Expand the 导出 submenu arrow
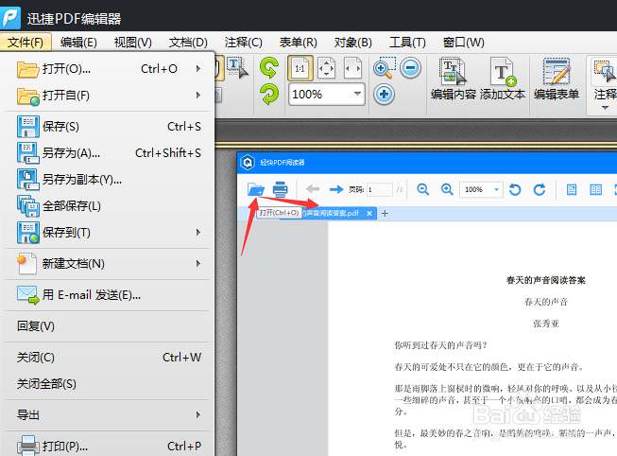The height and width of the screenshot is (456, 617). [x=198, y=414]
